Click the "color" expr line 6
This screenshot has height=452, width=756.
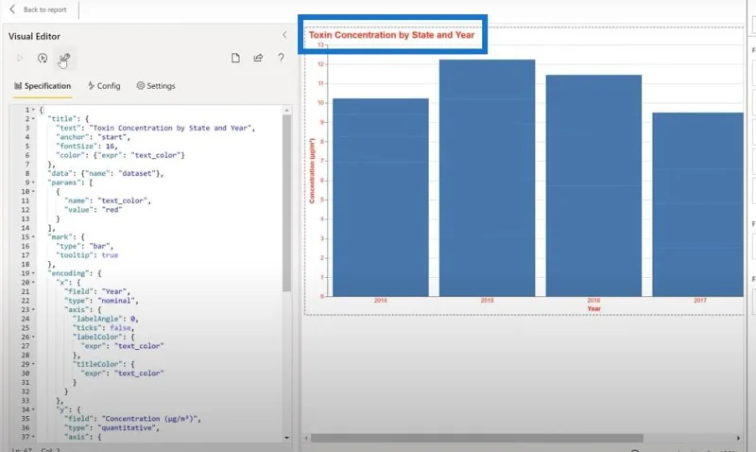pos(120,155)
